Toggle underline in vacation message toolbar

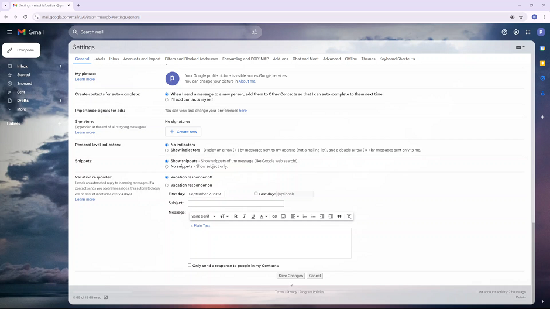tap(253, 217)
